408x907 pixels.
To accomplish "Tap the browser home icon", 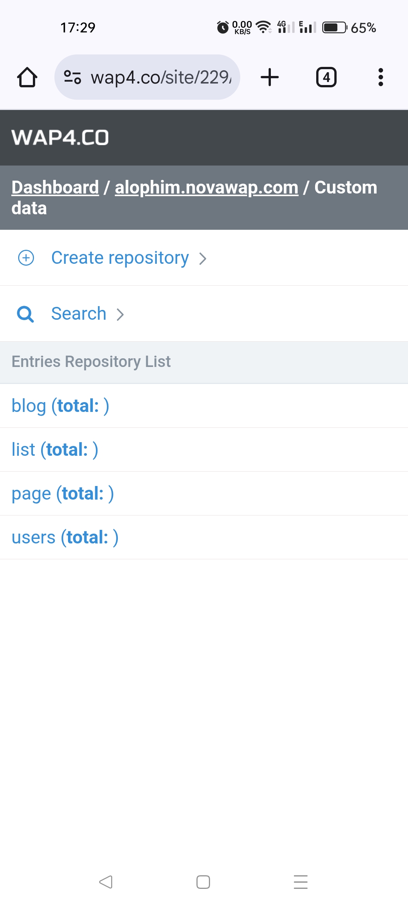I will [x=27, y=77].
